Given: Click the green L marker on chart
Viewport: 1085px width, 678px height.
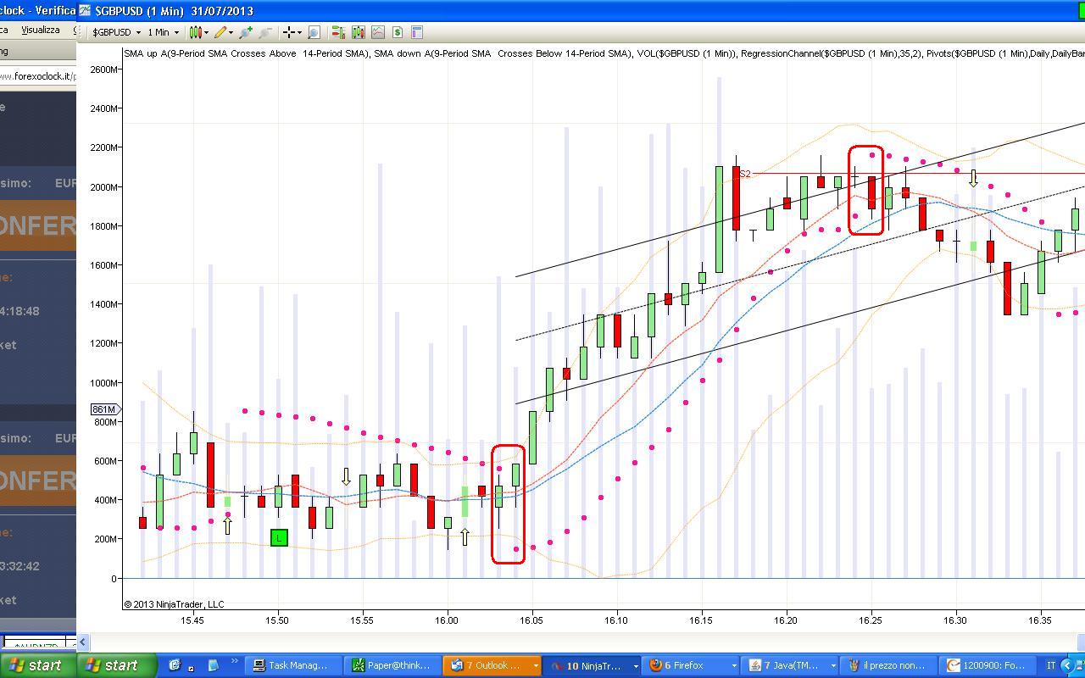Looking at the screenshot, I should [x=279, y=537].
